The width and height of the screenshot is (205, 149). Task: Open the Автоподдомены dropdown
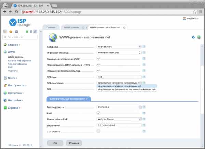point(119,107)
